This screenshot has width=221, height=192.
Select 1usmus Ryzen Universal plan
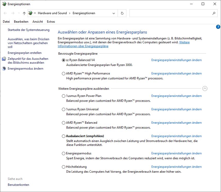[63, 109]
